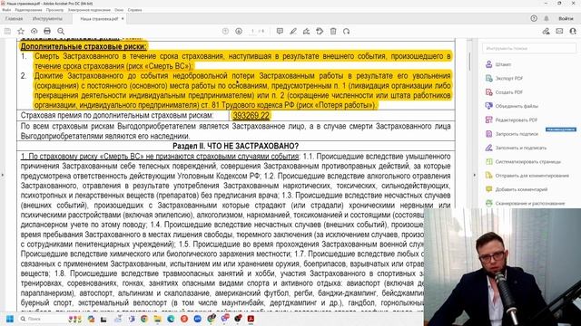The height and width of the screenshot is (326, 581).
Task: Collapse the right tools pane arrow
Action: click(475, 175)
